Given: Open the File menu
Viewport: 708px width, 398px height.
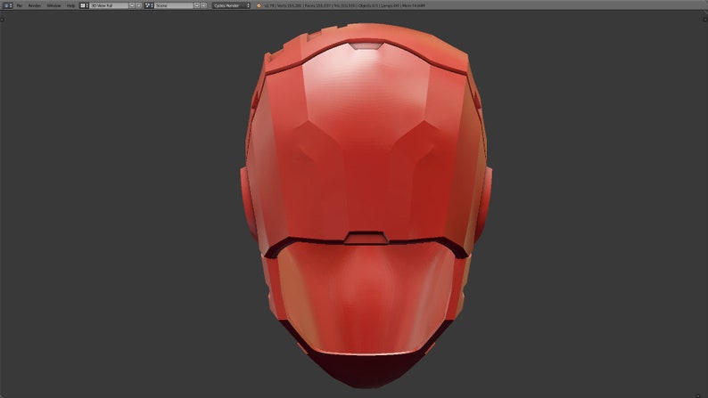Looking at the screenshot, I should [x=20, y=5].
